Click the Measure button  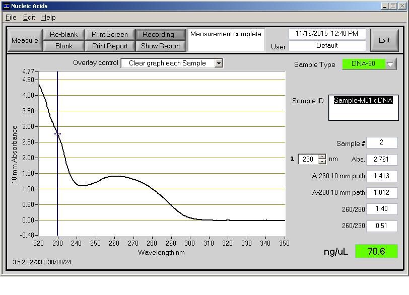click(x=25, y=40)
